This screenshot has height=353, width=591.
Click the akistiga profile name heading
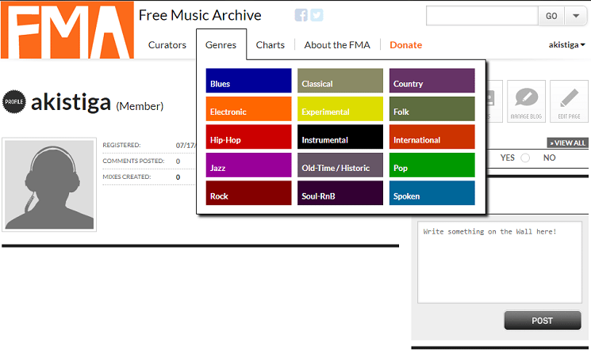(71, 102)
